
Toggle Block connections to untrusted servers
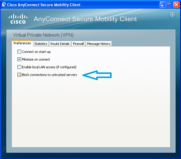(19, 75)
